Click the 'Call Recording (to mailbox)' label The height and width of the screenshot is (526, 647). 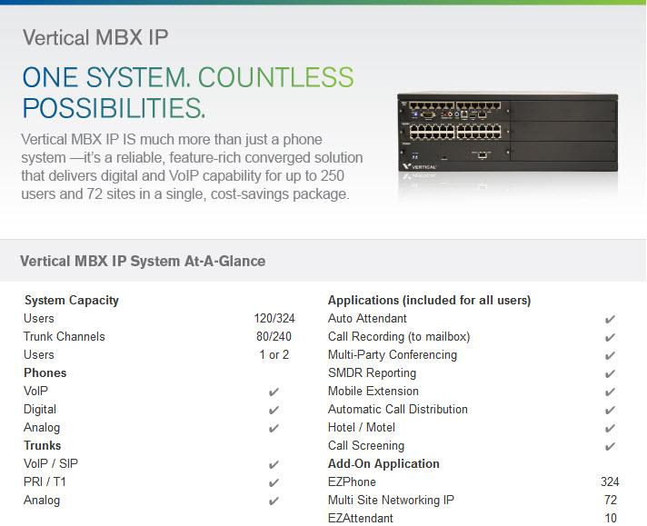pos(399,337)
